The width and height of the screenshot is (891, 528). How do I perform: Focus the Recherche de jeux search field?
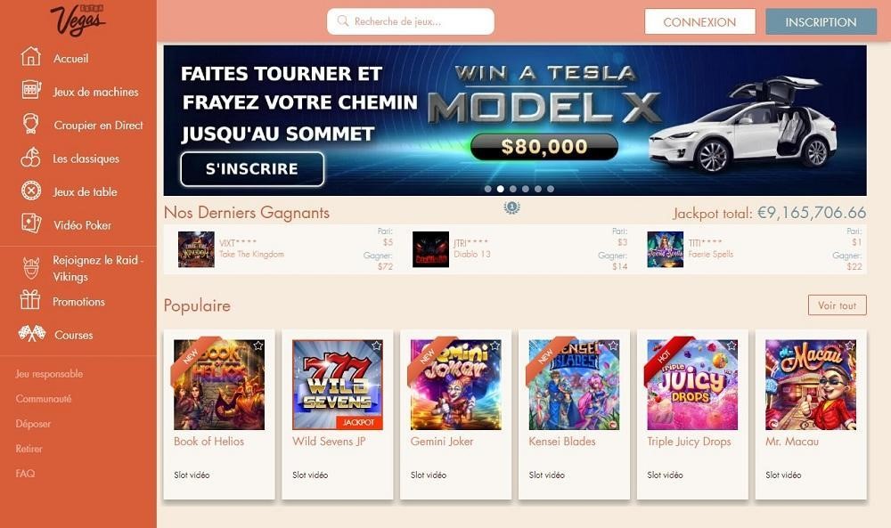[x=410, y=21]
